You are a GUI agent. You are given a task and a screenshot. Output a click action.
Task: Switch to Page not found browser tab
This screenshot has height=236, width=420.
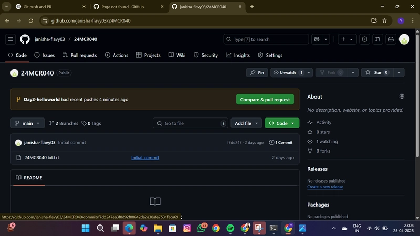[128, 7]
